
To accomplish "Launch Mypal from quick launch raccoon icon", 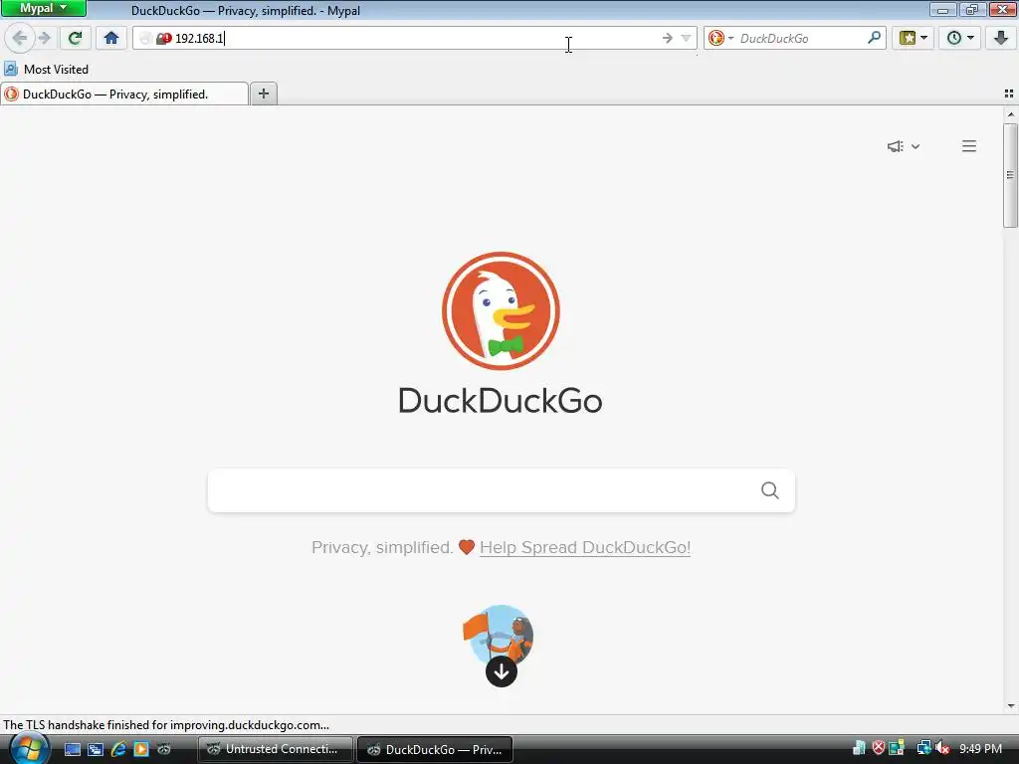I will [x=164, y=749].
